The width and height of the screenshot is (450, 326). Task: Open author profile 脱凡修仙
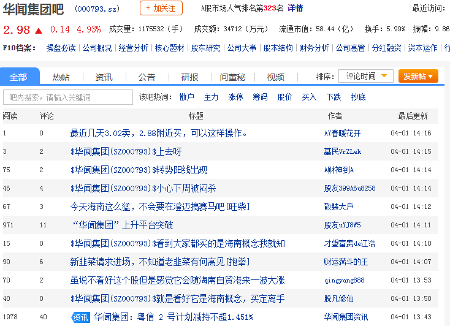[338, 298]
